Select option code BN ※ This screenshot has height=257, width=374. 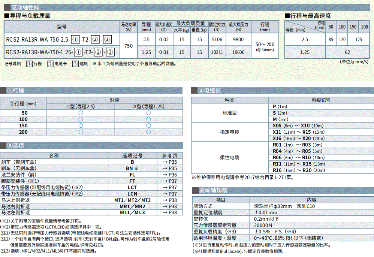[x=132, y=168]
